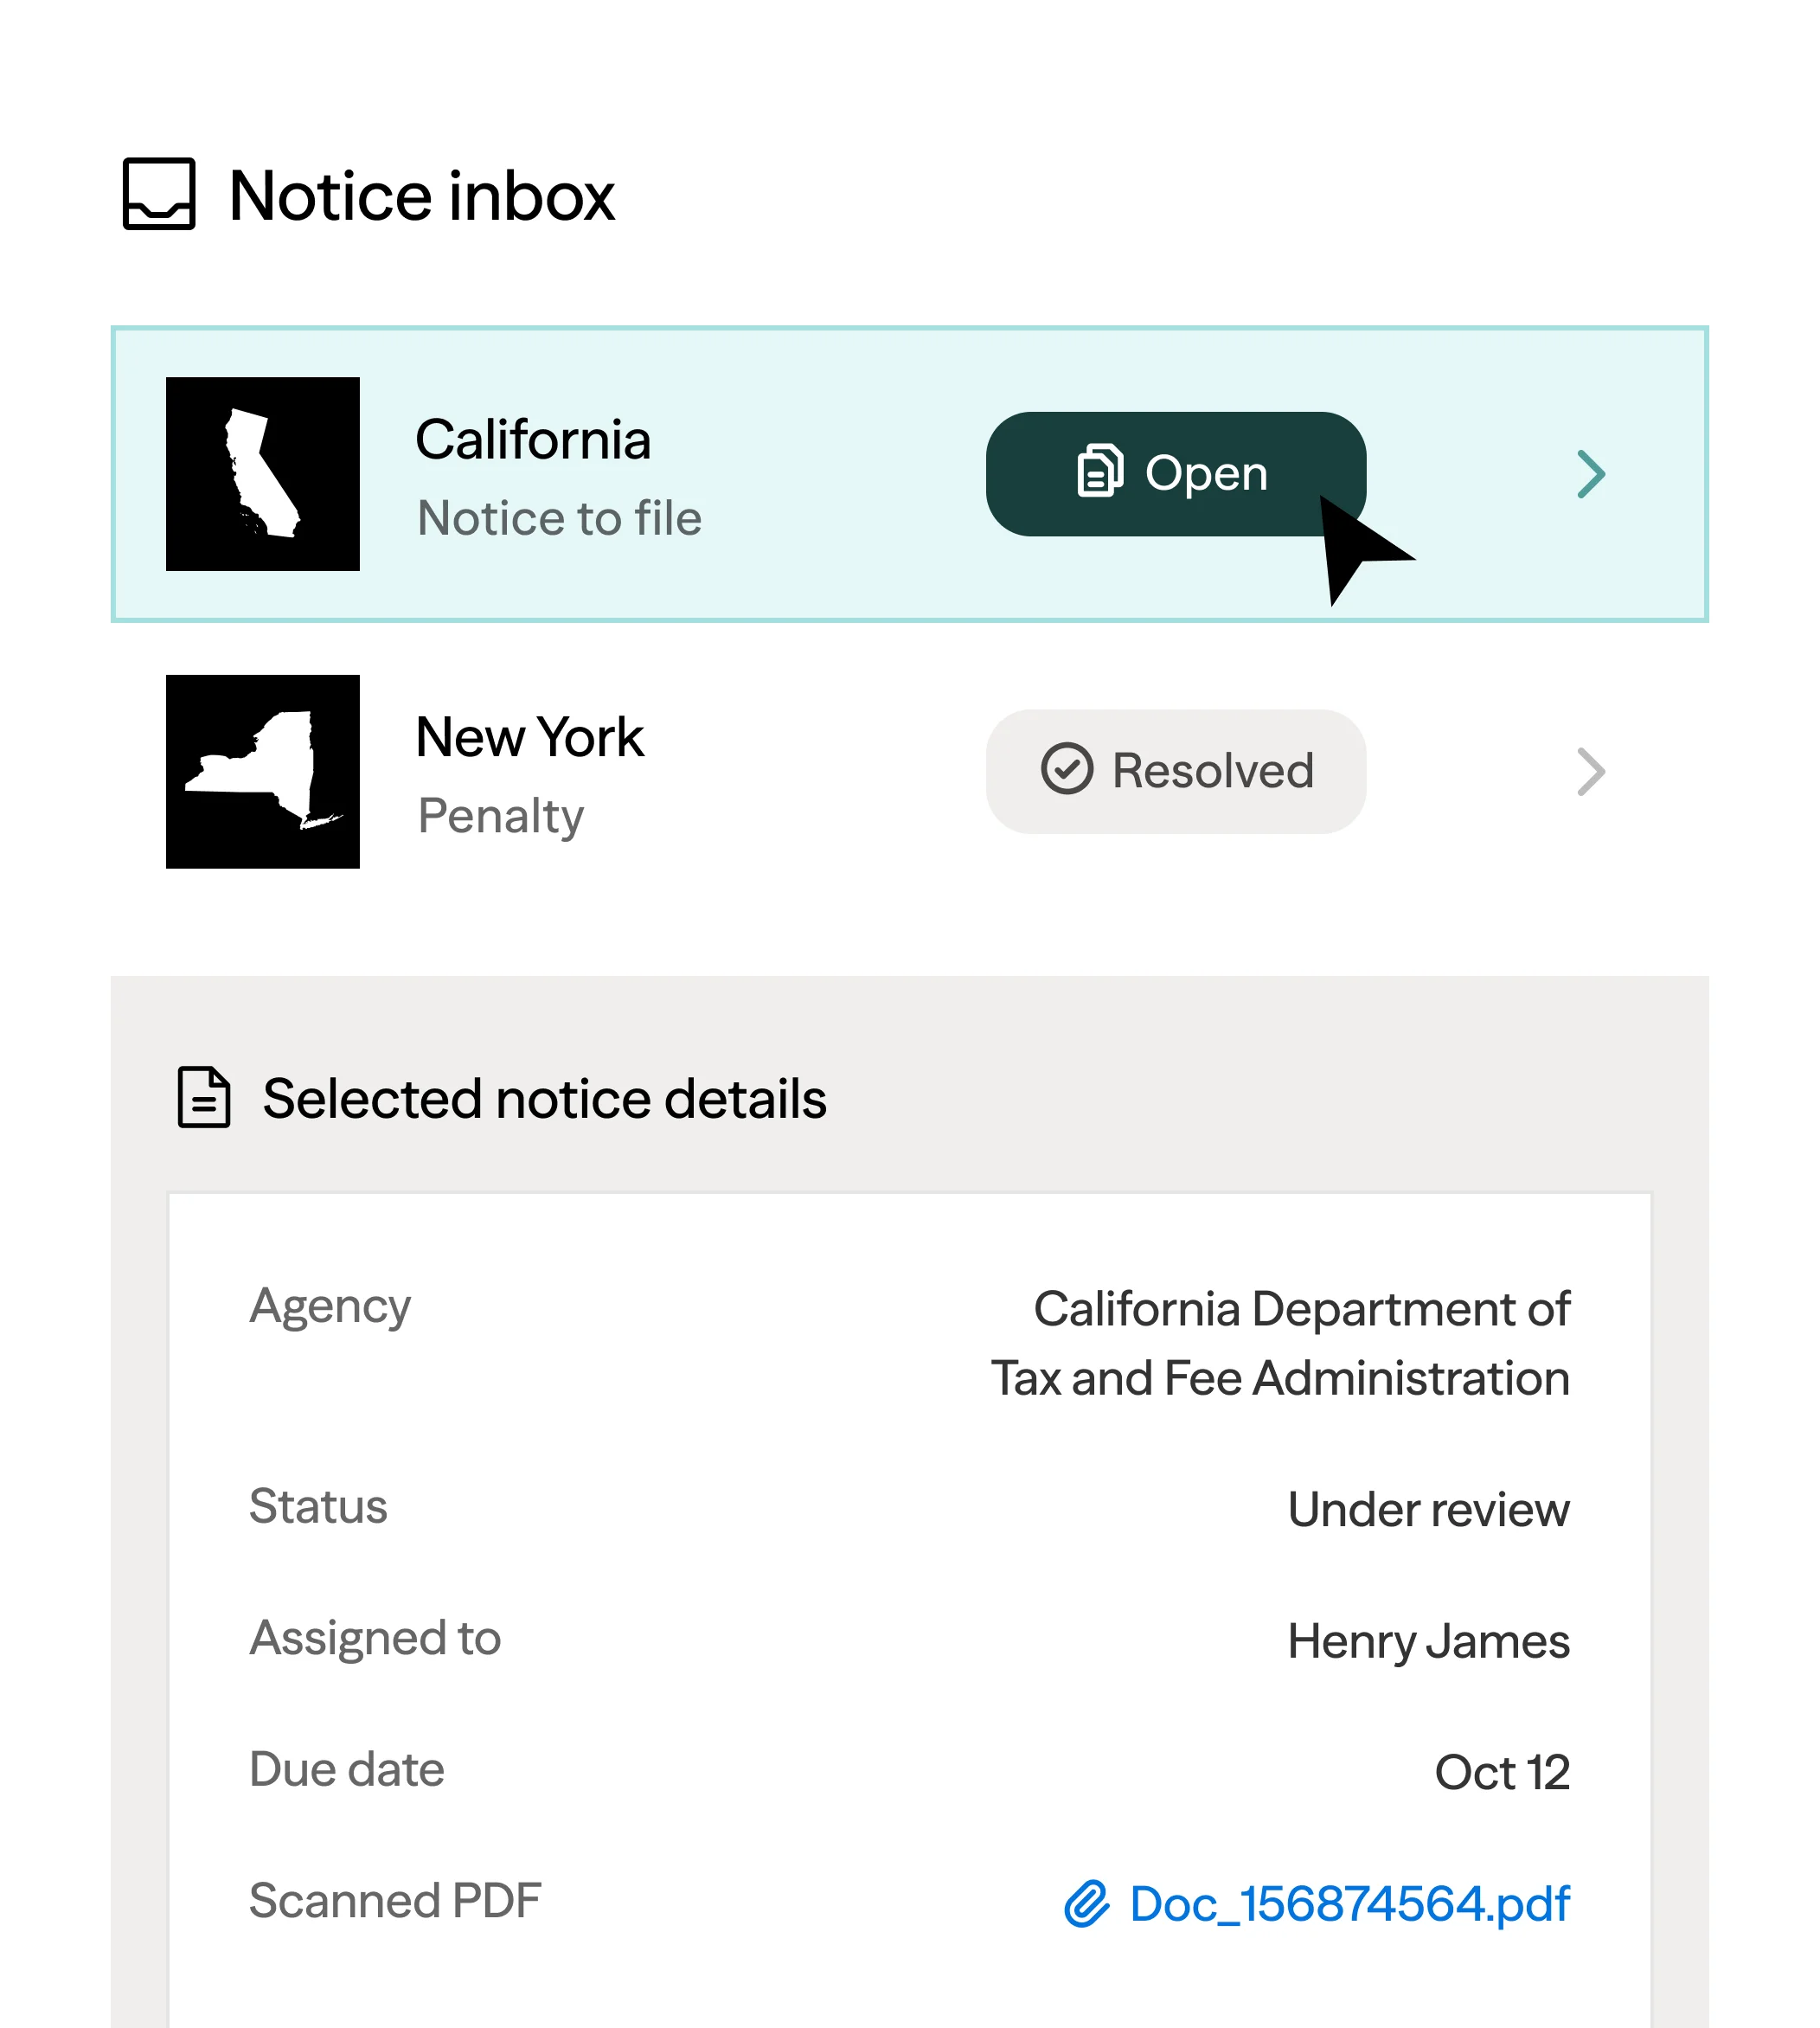Open the California notice to file

[1175, 473]
